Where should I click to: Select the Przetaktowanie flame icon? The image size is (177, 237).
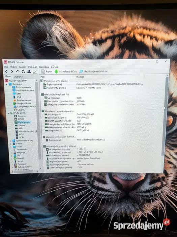pos(14,100)
